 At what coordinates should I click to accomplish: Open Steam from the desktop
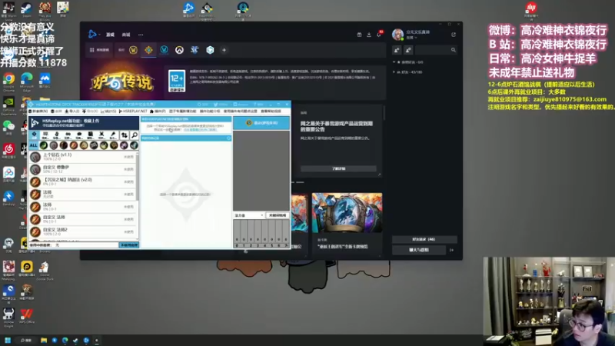point(26,9)
